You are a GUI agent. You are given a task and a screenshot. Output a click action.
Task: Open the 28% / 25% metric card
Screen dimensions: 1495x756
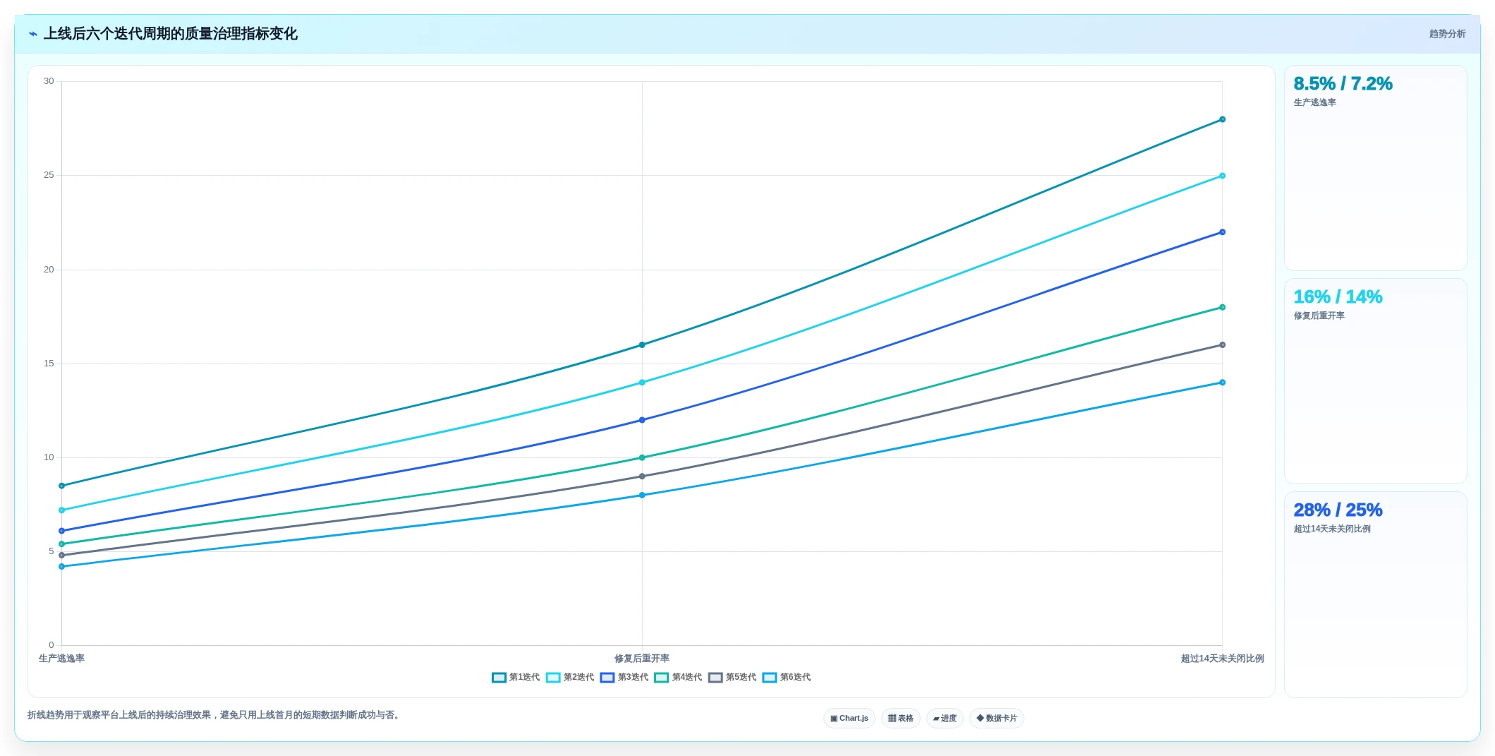click(1375, 594)
